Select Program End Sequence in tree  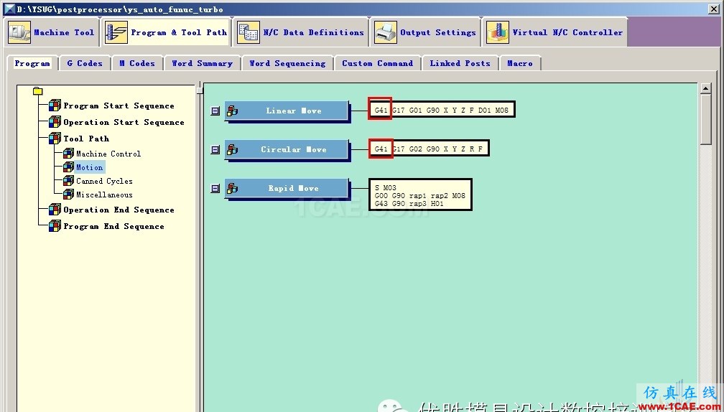pyautogui.click(x=113, y=227)
